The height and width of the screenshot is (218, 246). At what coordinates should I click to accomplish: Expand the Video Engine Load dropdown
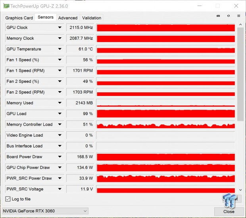60,135
